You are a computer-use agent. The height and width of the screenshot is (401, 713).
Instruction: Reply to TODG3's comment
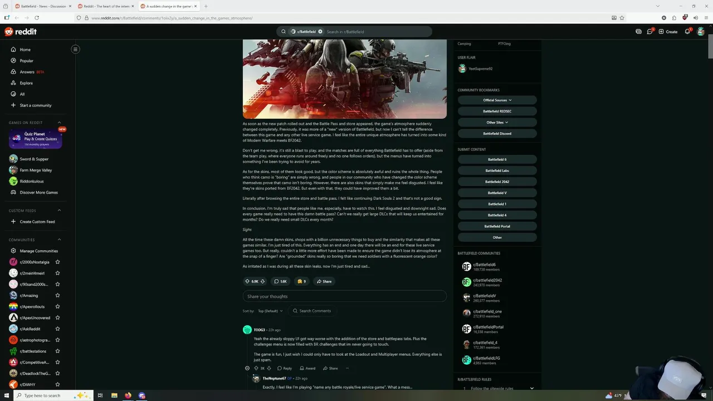(284, 368)
